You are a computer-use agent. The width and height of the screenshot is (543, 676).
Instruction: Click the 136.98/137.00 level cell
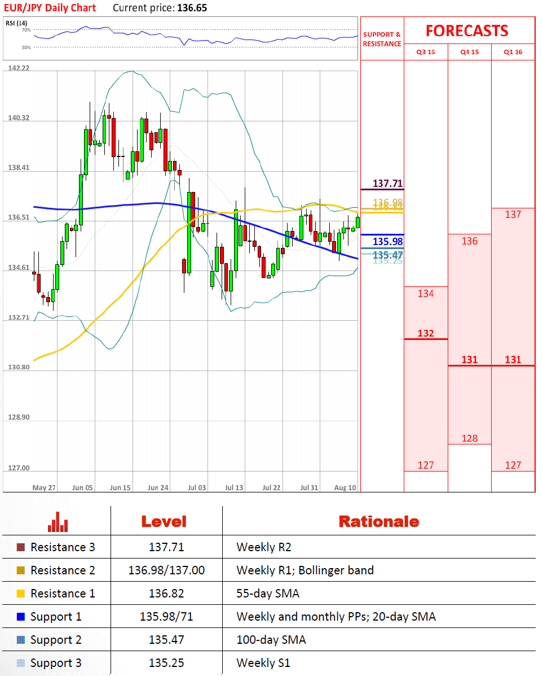(166, 570)
